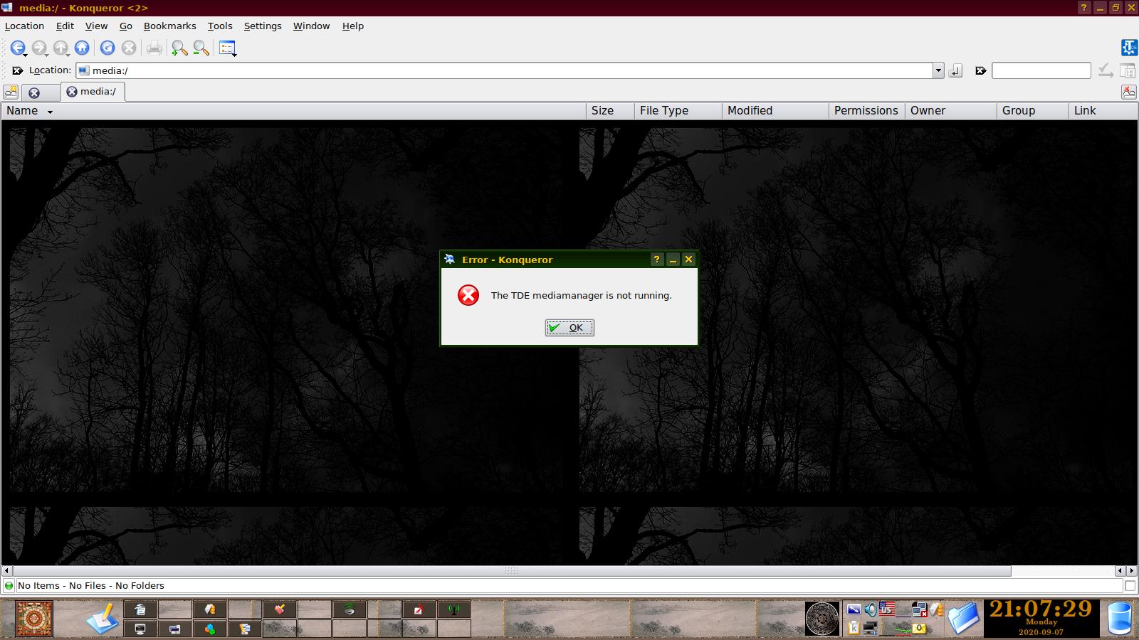Sort by the Group column header
This screenshot has height=640, width=1139.
[x=1032, y=111]
